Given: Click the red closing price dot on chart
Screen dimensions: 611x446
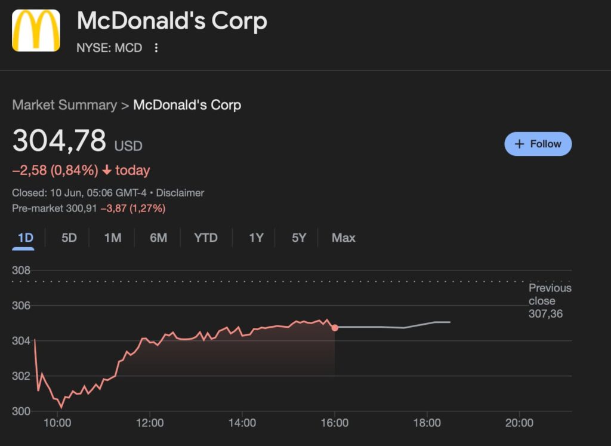Looking at the screenshot, I should pos(335,328).
